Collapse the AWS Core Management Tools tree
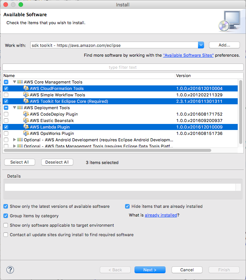The height and width of the screenshot is (280, 246). [x=15, y=82]
